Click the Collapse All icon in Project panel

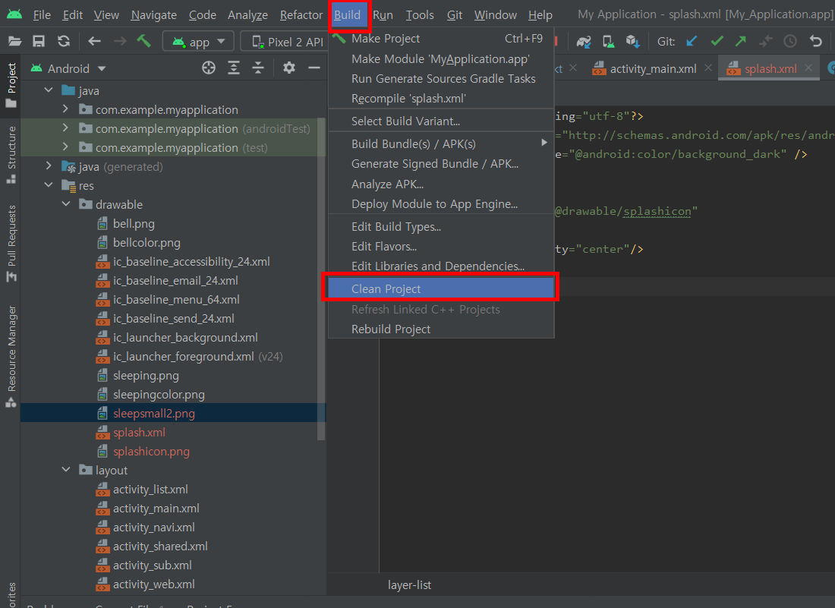tap(258, 68)
